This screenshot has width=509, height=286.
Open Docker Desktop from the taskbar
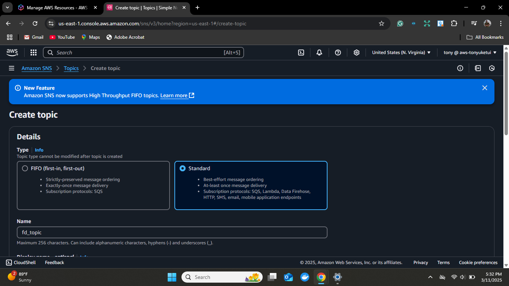(x=305, y=277)
